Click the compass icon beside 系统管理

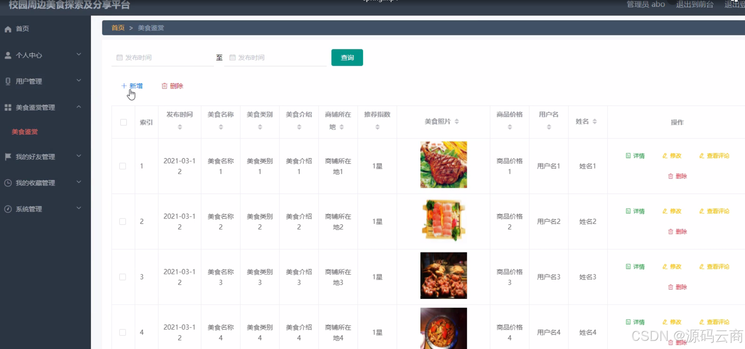click(8, 209)
